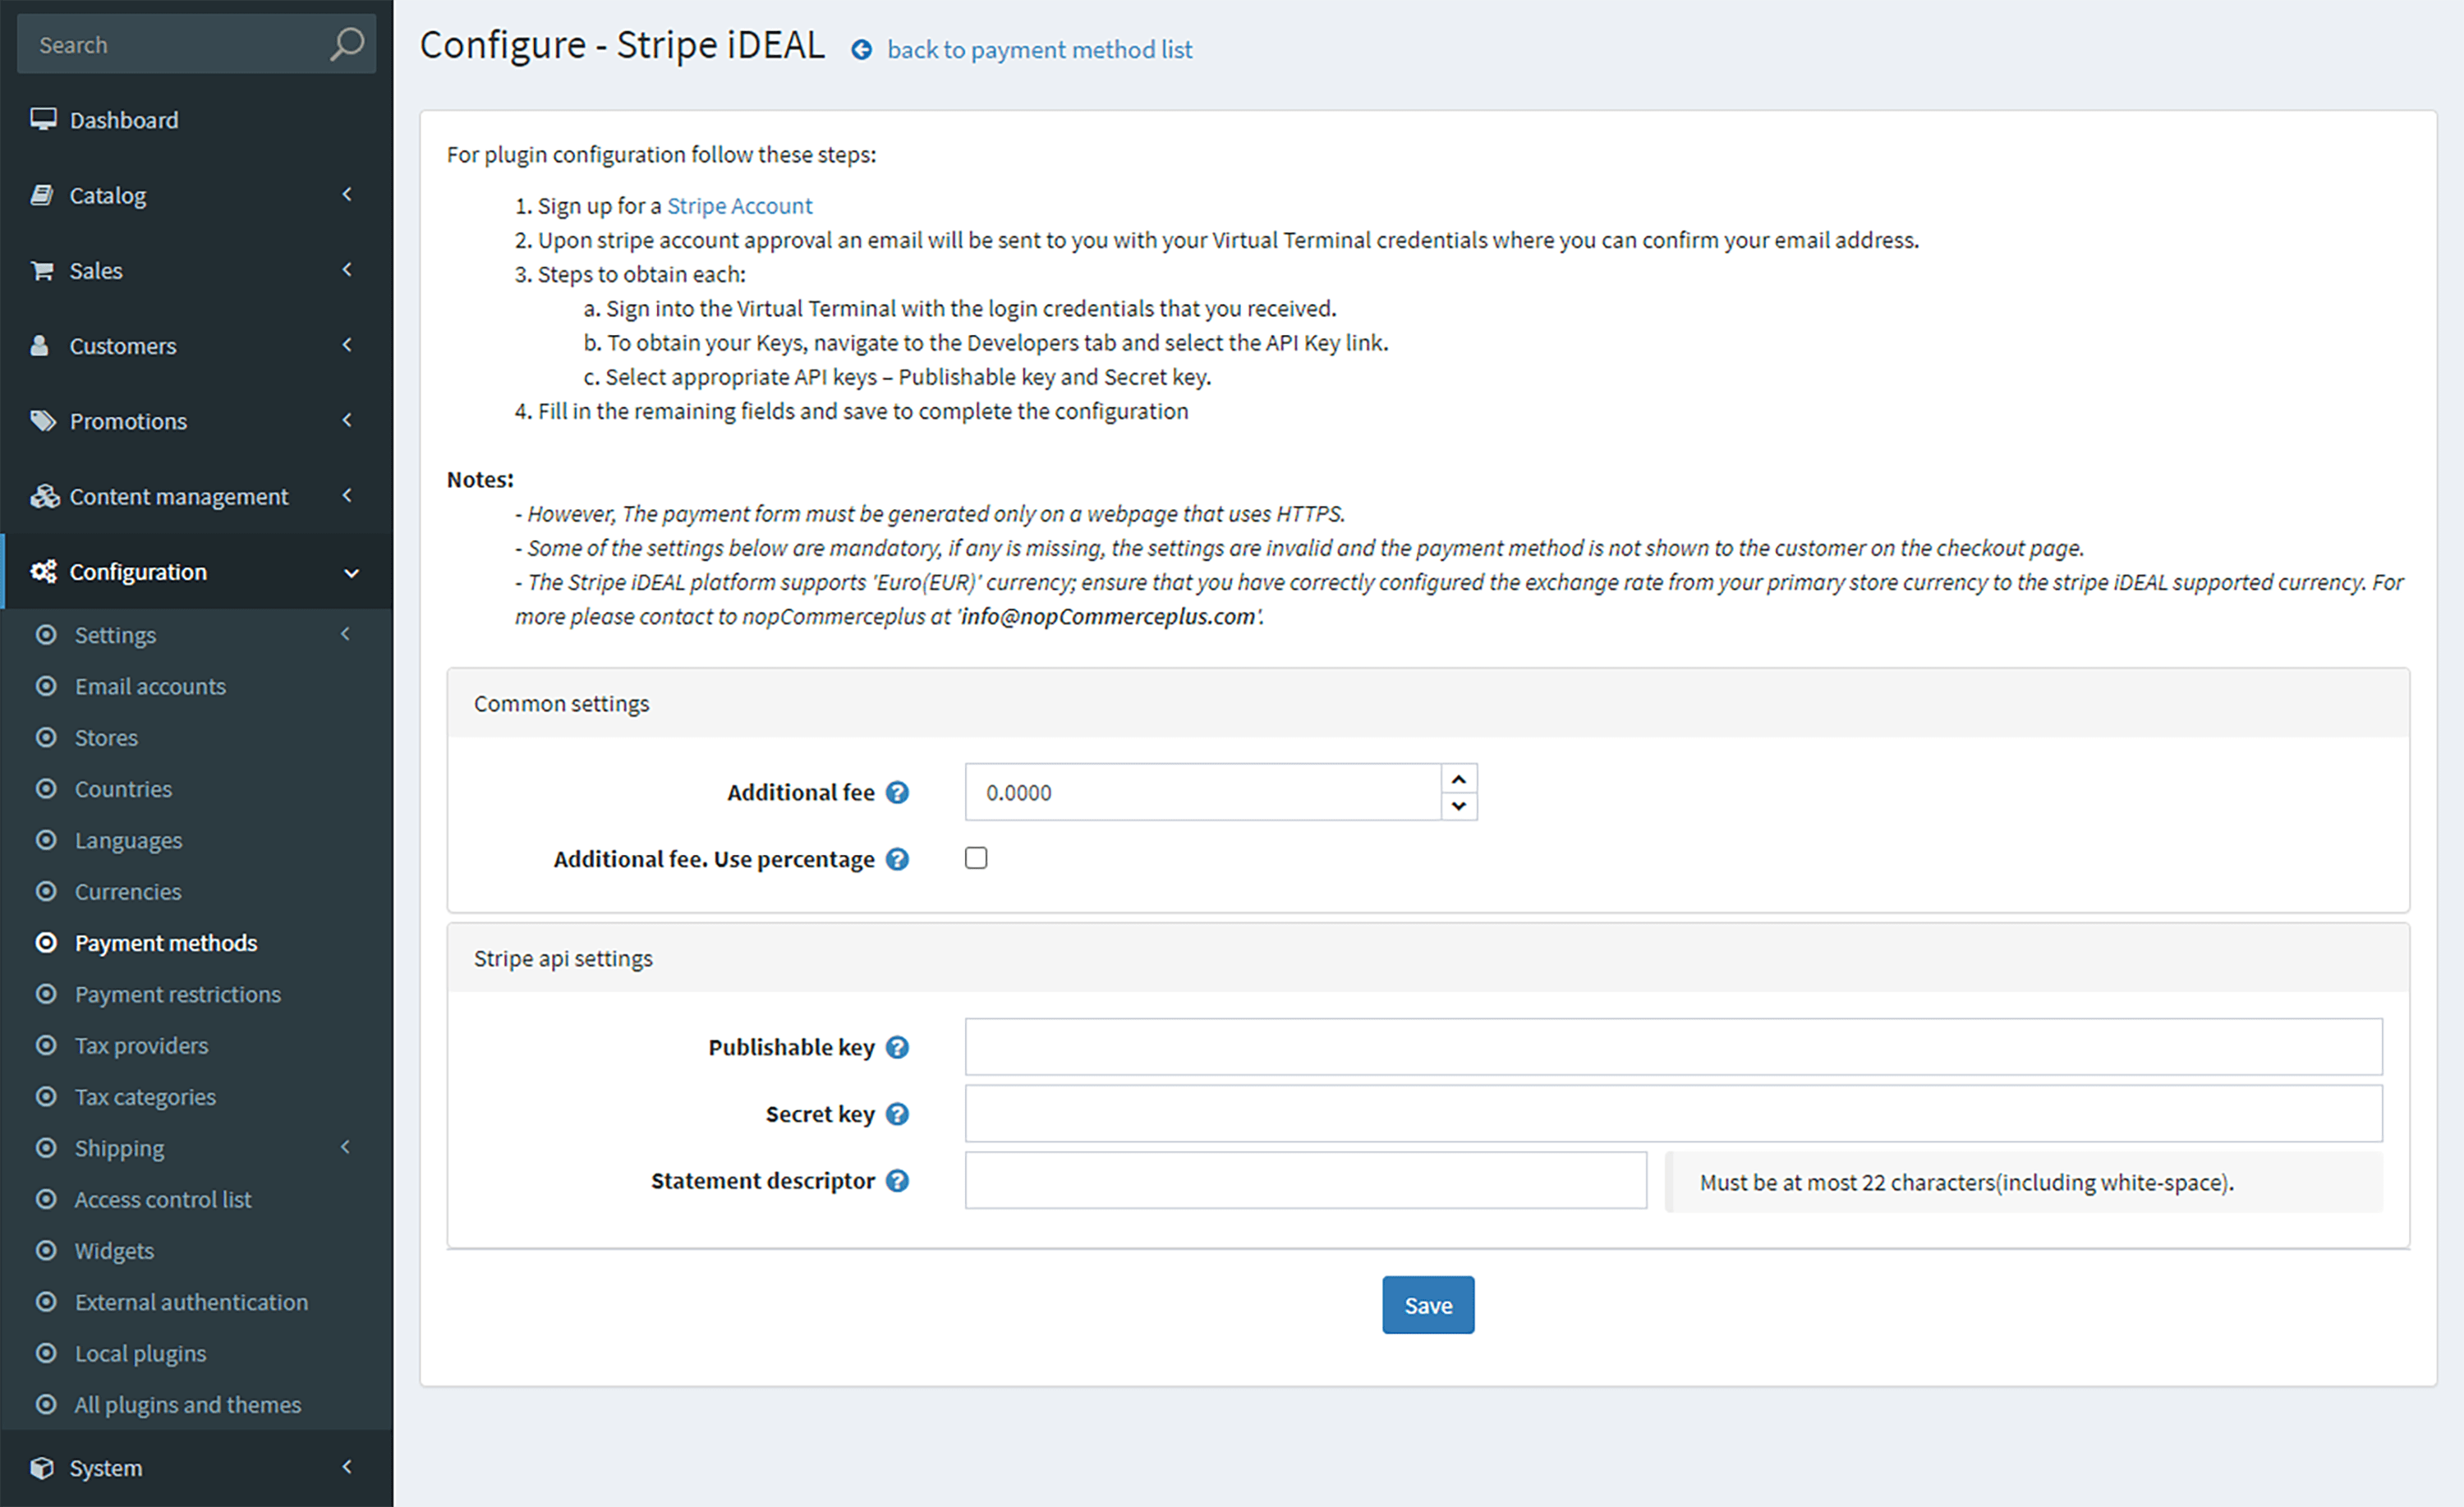Focus the Additional fee number field

coord(1203,792)
